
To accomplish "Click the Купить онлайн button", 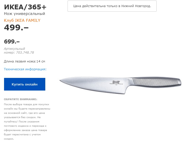I will [x=25, y=84].
